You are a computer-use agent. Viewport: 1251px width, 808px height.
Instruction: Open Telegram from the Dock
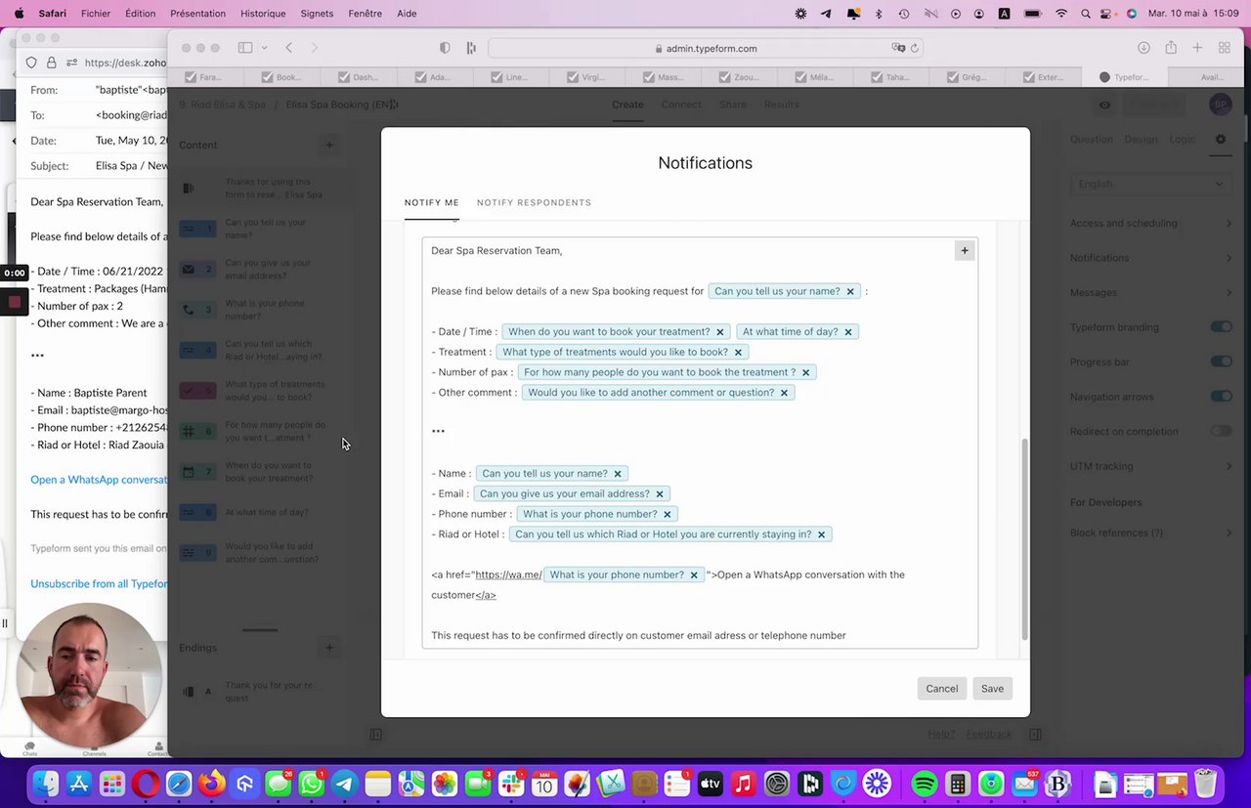click(345, 784)
